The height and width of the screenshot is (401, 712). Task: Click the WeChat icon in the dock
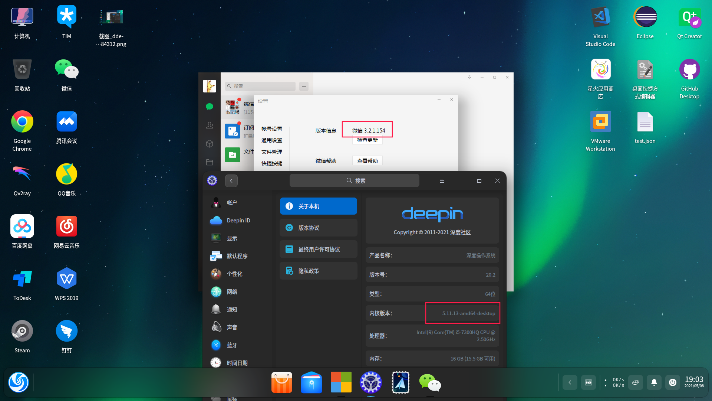click(x=430, y=382)
